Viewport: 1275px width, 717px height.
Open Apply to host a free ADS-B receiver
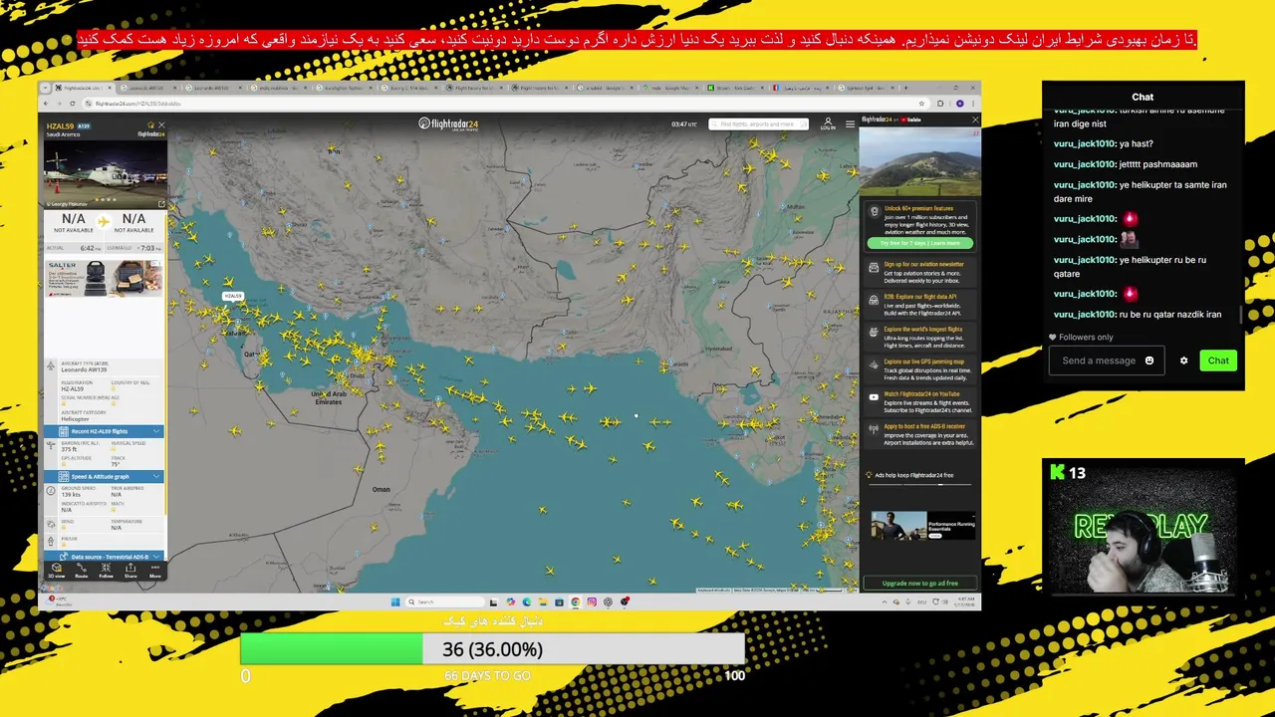(919, 434)
